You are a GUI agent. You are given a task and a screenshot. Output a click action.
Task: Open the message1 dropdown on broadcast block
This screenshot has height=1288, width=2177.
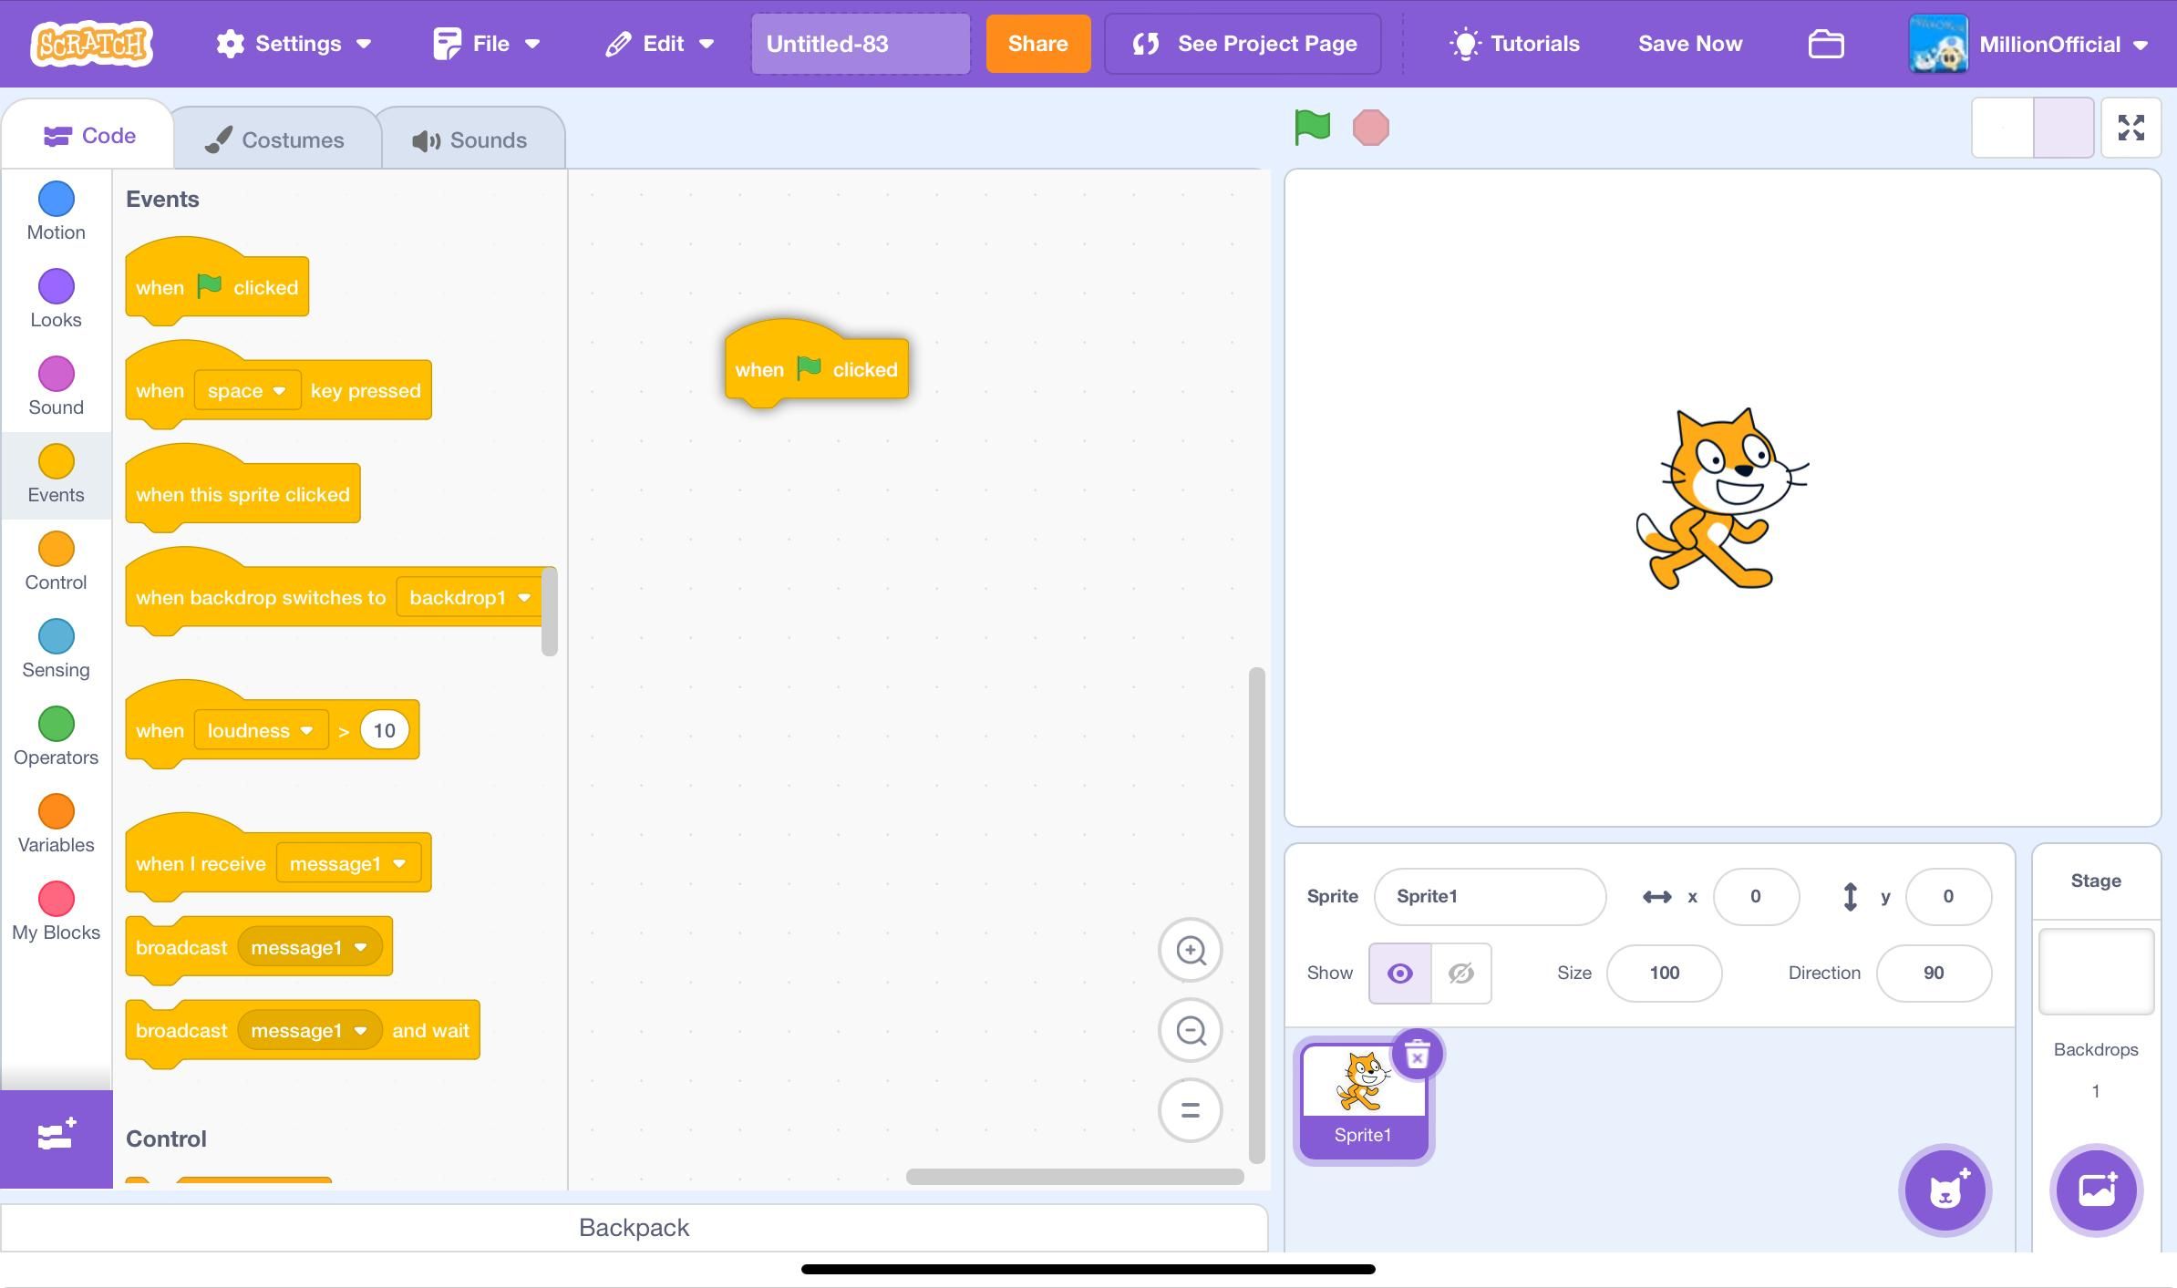(x=308, y=947)
